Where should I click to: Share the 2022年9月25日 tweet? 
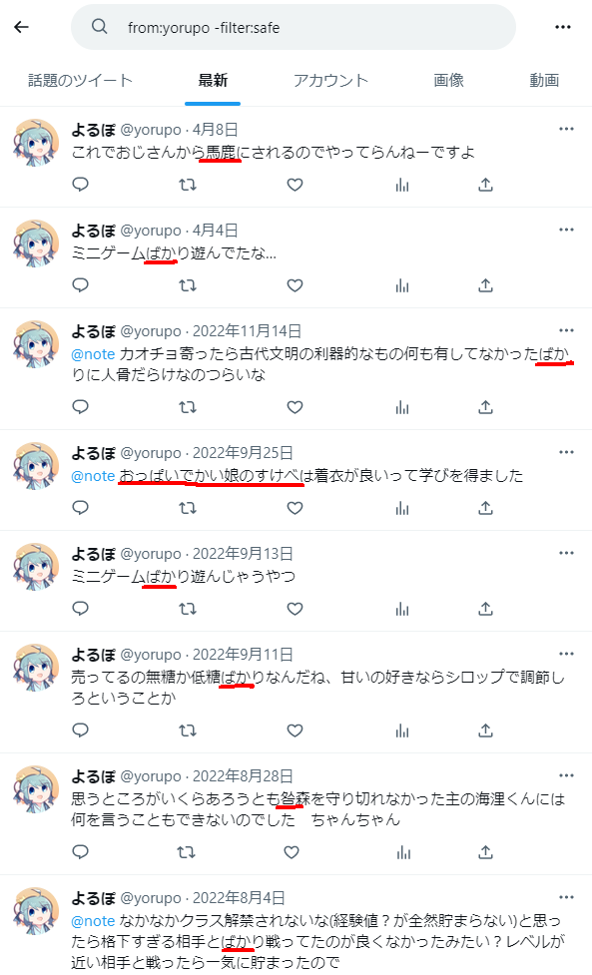tap(485, 508)
